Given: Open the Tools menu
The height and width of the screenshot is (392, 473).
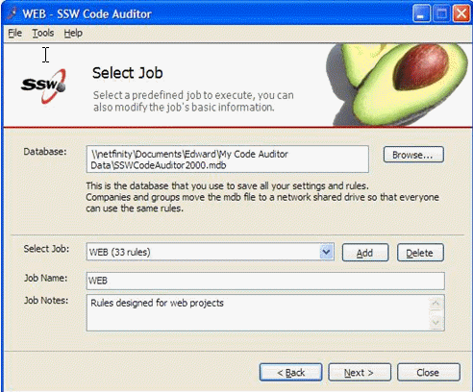Looking at the screenshot, I should pyautogui.click(x=43, y=33).
